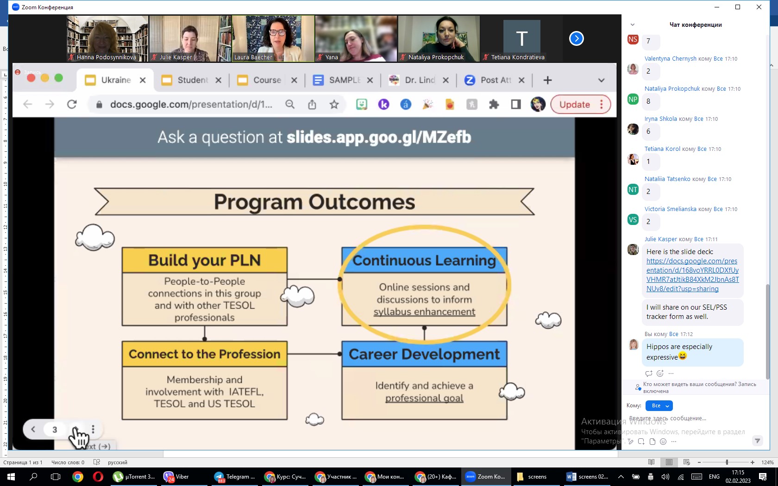Click the text formatting icon in chat toolbar

click(x=630, y=442)
